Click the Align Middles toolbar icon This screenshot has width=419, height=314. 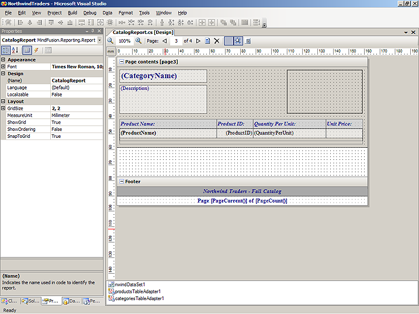(60, 22)
